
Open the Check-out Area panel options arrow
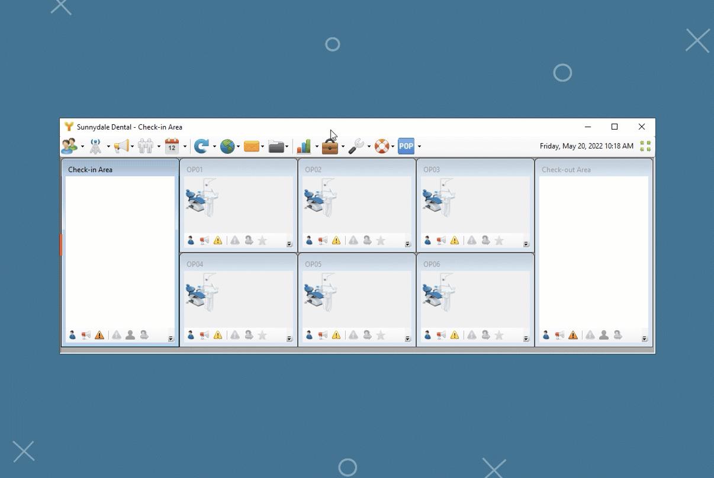(645, 339)
